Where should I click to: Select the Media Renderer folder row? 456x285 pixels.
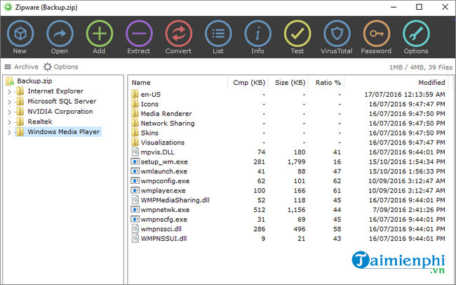288,114
